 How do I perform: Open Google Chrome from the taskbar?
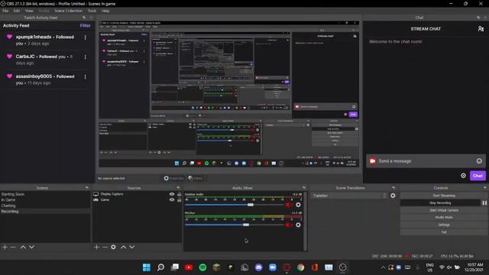coord(300,267)
